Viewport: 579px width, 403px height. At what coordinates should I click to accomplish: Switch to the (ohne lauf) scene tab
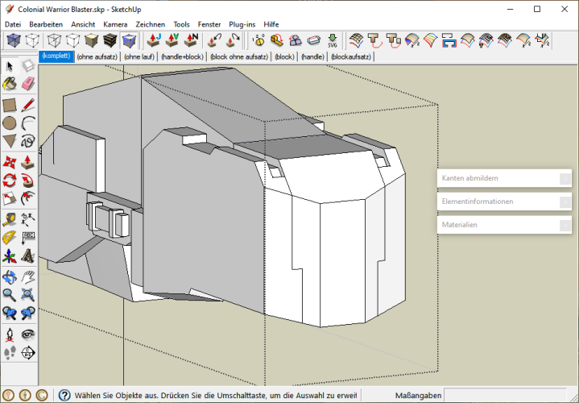pyautogui.click(x=139, y=57)
